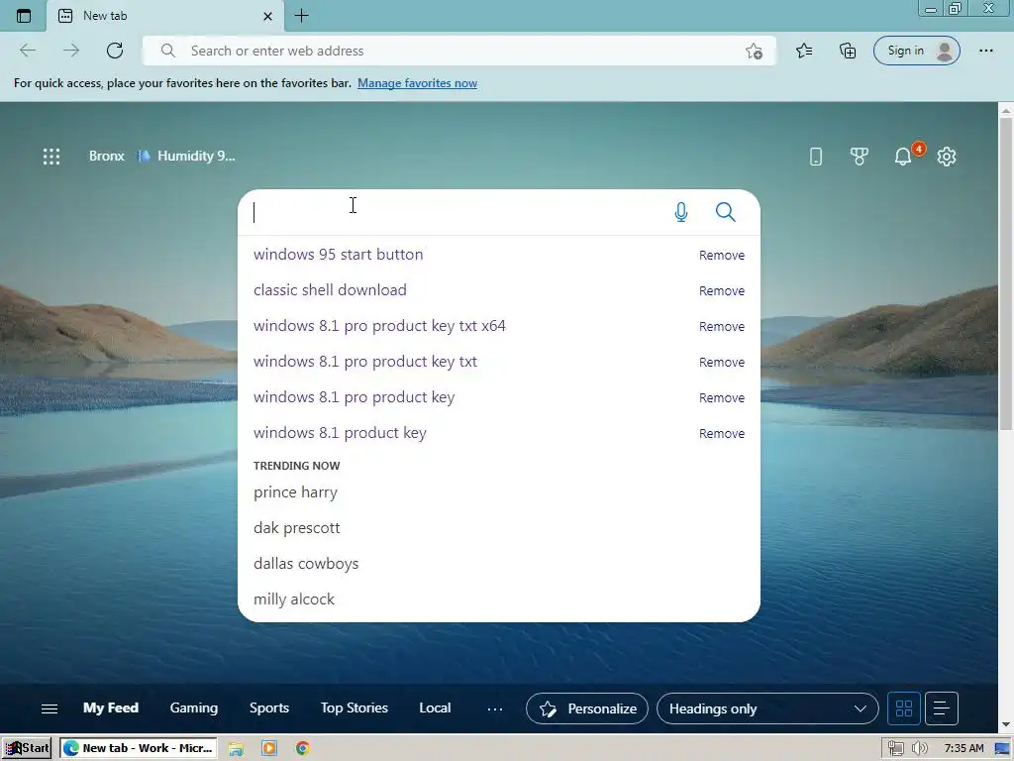Image resolution: width=1014 pixels, height=761 pixels.
Task: Open page settings gear icon
Action: coord(946,156)
